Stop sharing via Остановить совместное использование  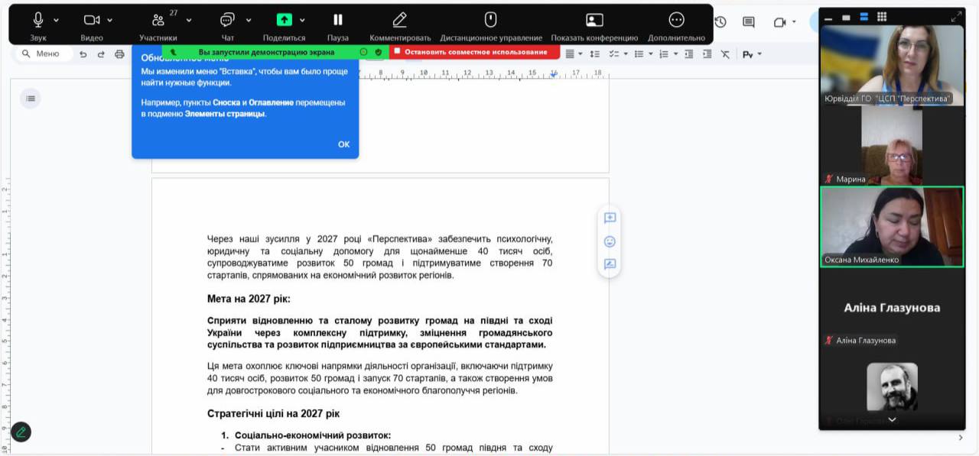pyautogui.click(x=475, y=52)
